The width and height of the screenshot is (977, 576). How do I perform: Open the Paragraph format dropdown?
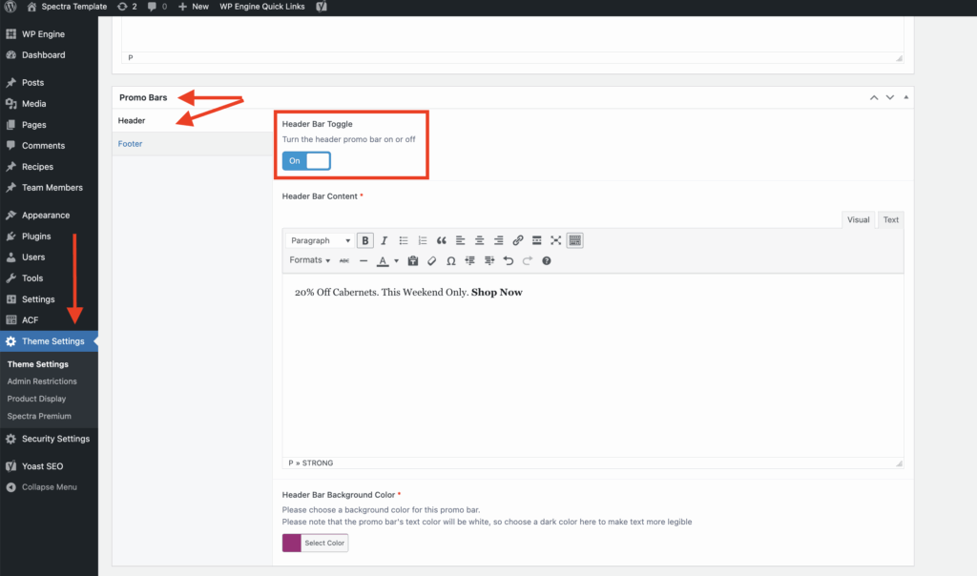coord(321,240)
